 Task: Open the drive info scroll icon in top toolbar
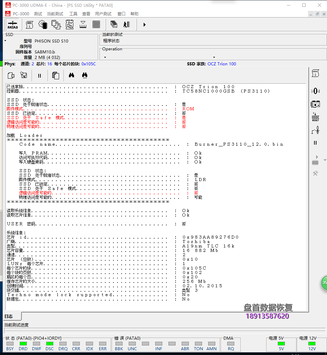[x=29, y=25]
